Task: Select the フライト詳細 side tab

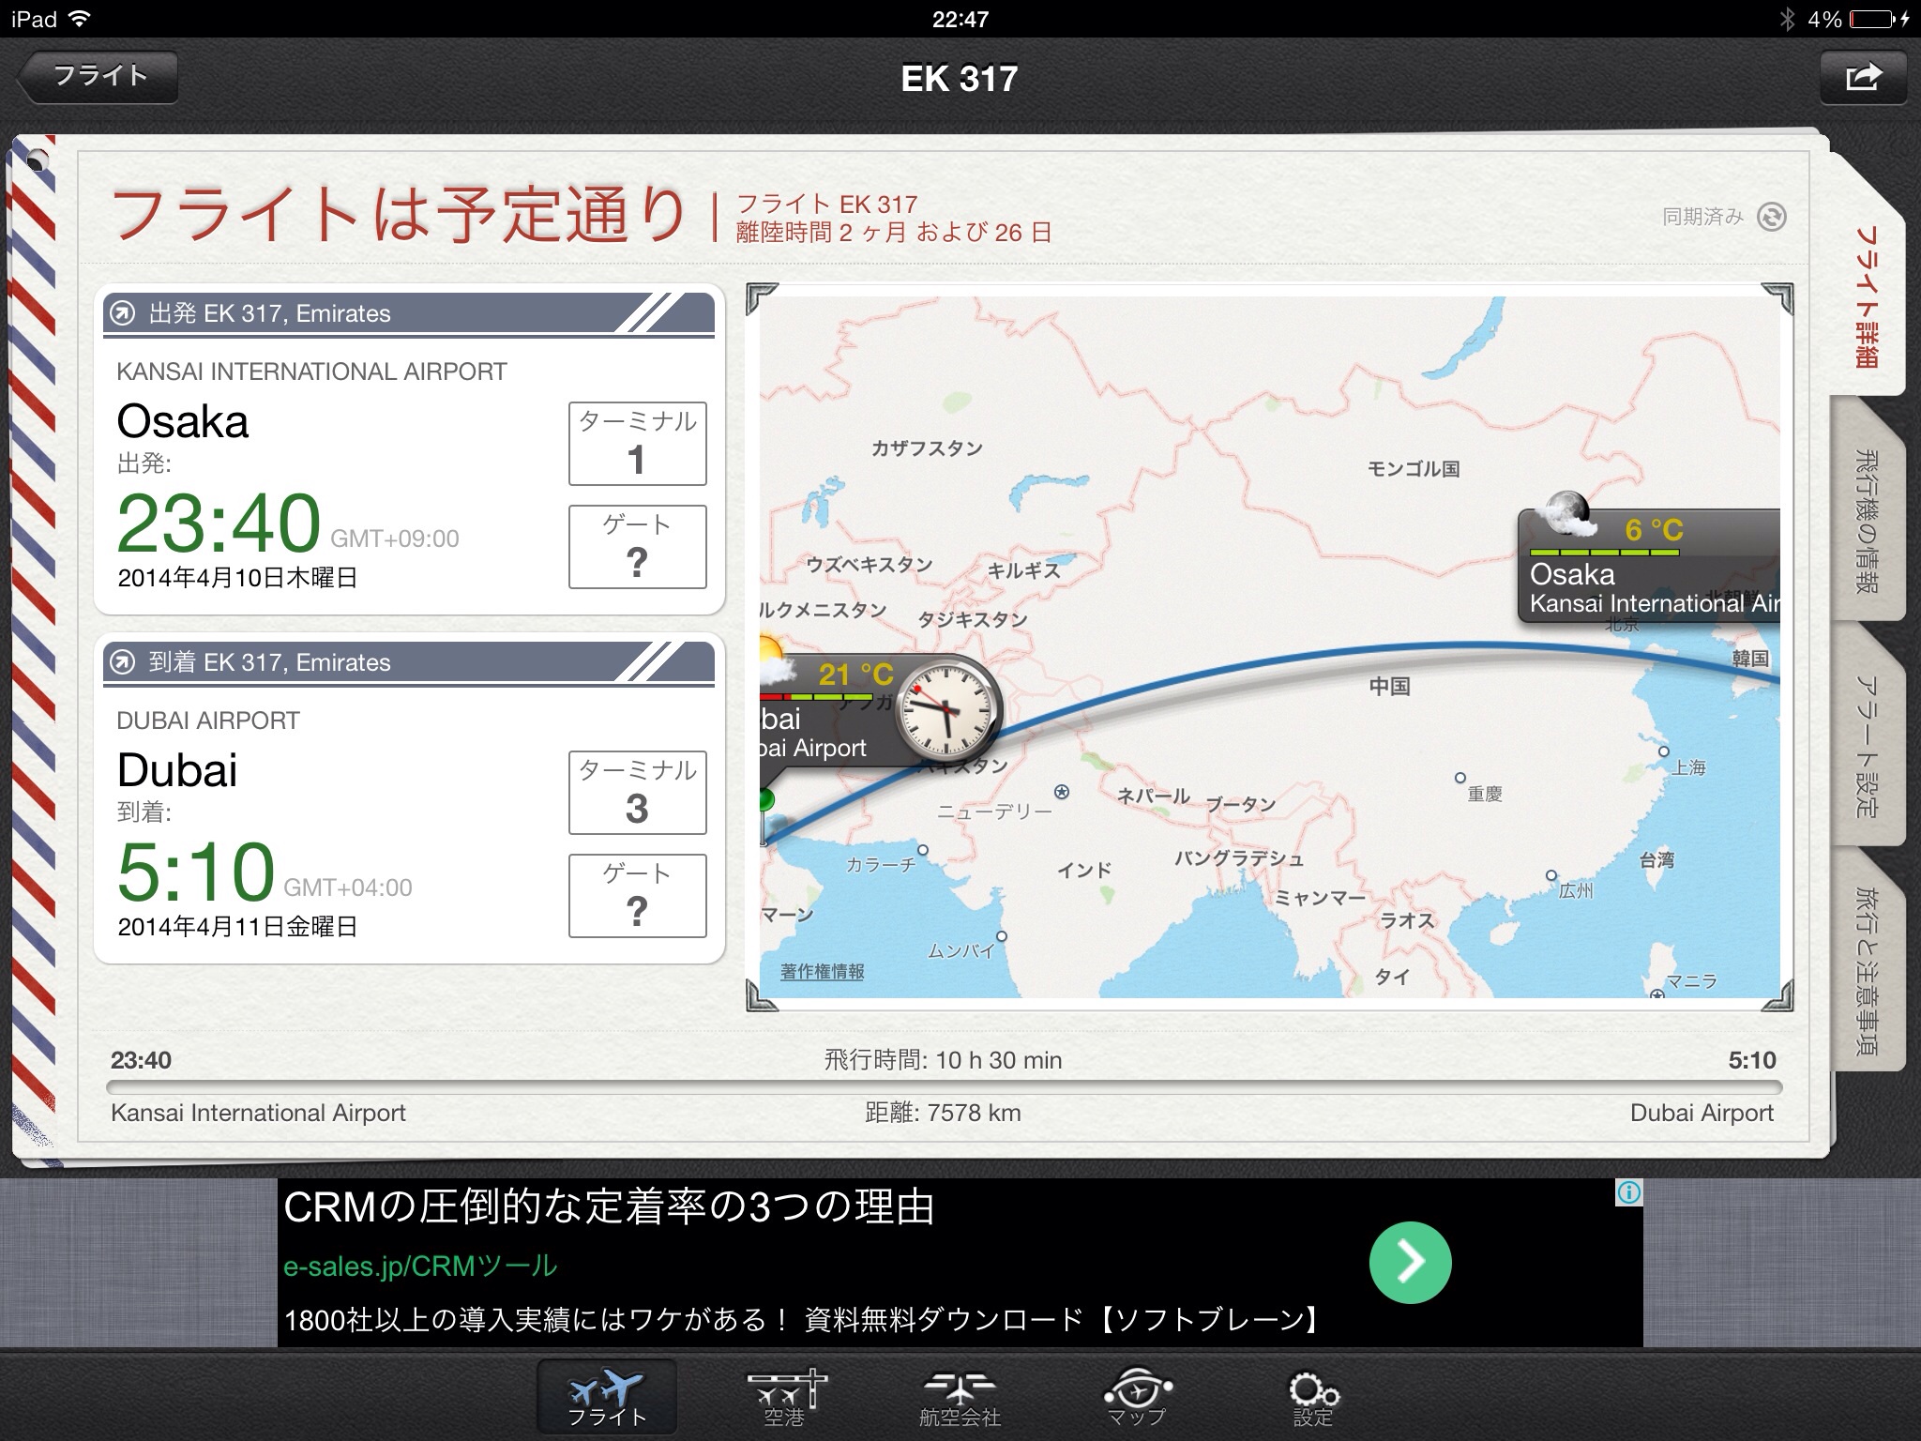Action: [x=1868, y=296]
